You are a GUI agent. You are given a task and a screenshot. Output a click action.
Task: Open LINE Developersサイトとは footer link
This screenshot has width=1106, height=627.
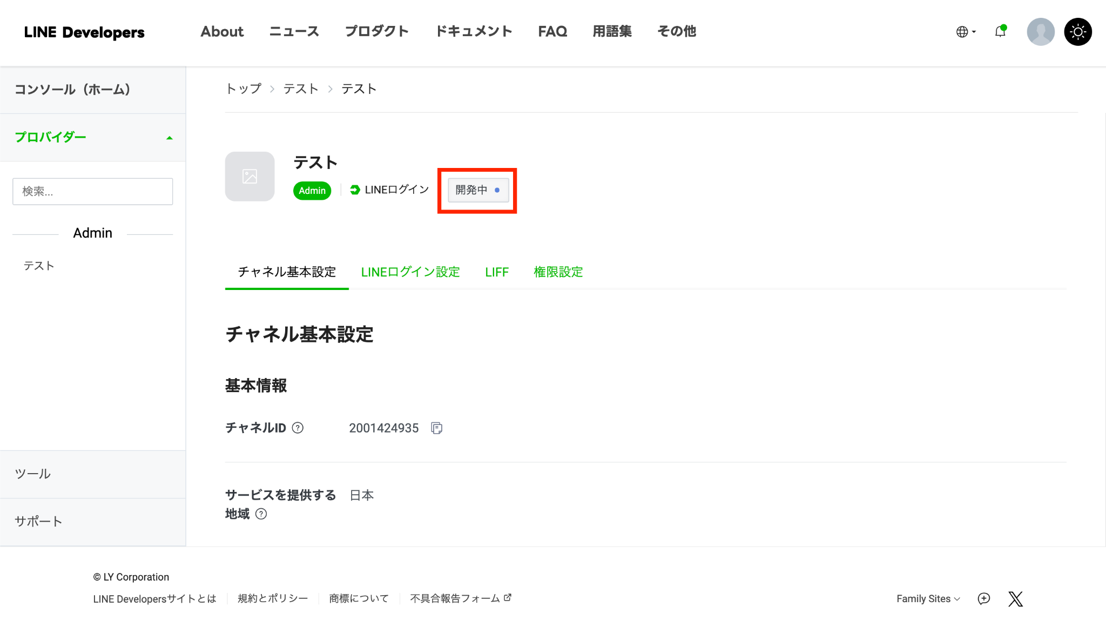(x=154, y=599)
